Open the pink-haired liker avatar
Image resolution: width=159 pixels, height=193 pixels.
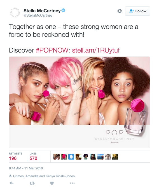pos(64,156)
